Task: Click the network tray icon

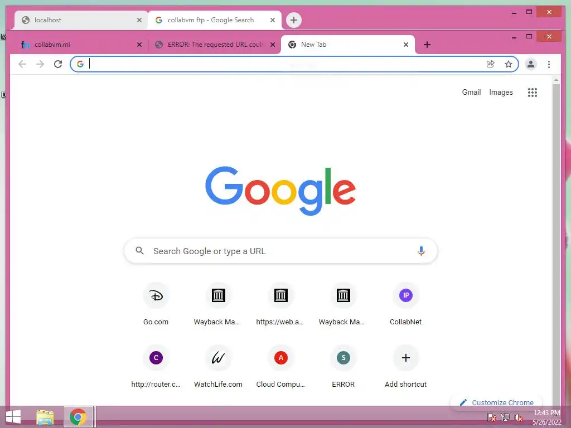Action: point(505,417)
